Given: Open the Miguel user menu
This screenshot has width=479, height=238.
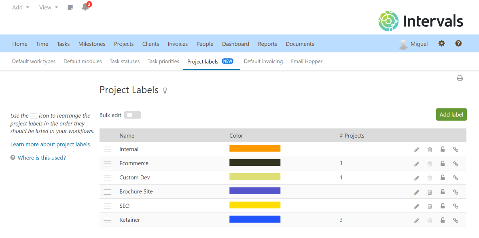Looking at the screenshot, I should (413, 44).
